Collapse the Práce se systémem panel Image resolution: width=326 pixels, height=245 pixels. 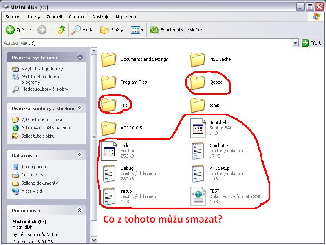coord(80,57)
